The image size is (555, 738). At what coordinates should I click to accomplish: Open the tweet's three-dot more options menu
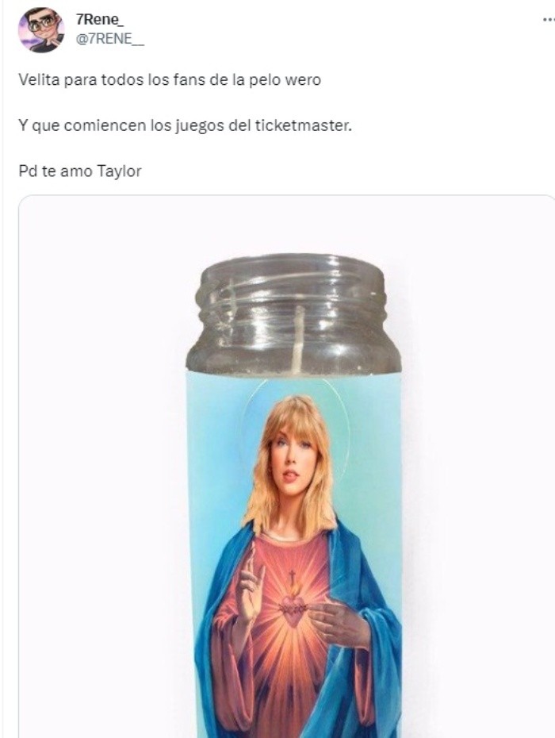(549, 20)
